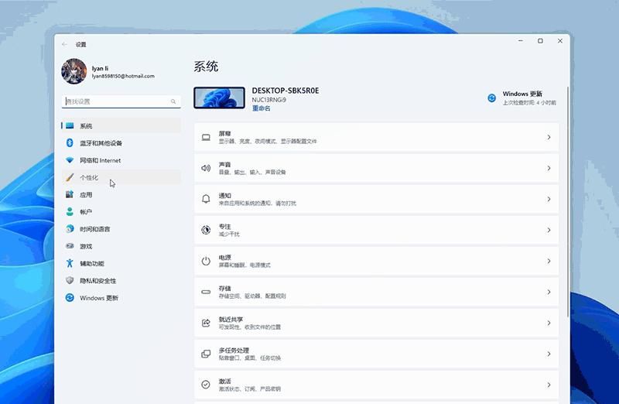The width and height of the screenshot is (619, 404).
Task: Open the 网络和 Internet Wi-Fi icon
Action: (70, 160)
